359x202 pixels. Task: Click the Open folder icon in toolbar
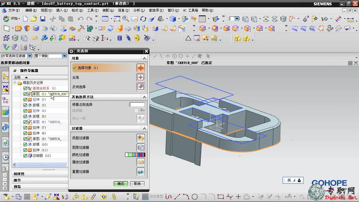point(34,19)
